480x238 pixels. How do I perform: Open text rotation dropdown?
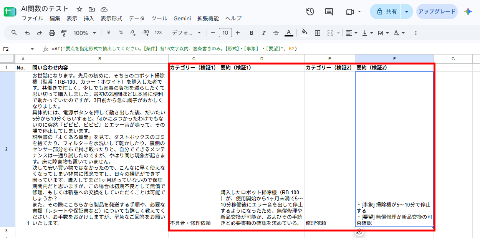click(399, 33)
